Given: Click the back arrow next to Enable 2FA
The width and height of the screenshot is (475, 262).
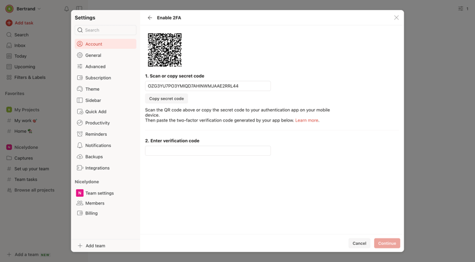Looking at the screenshot, I should [150, 18].
